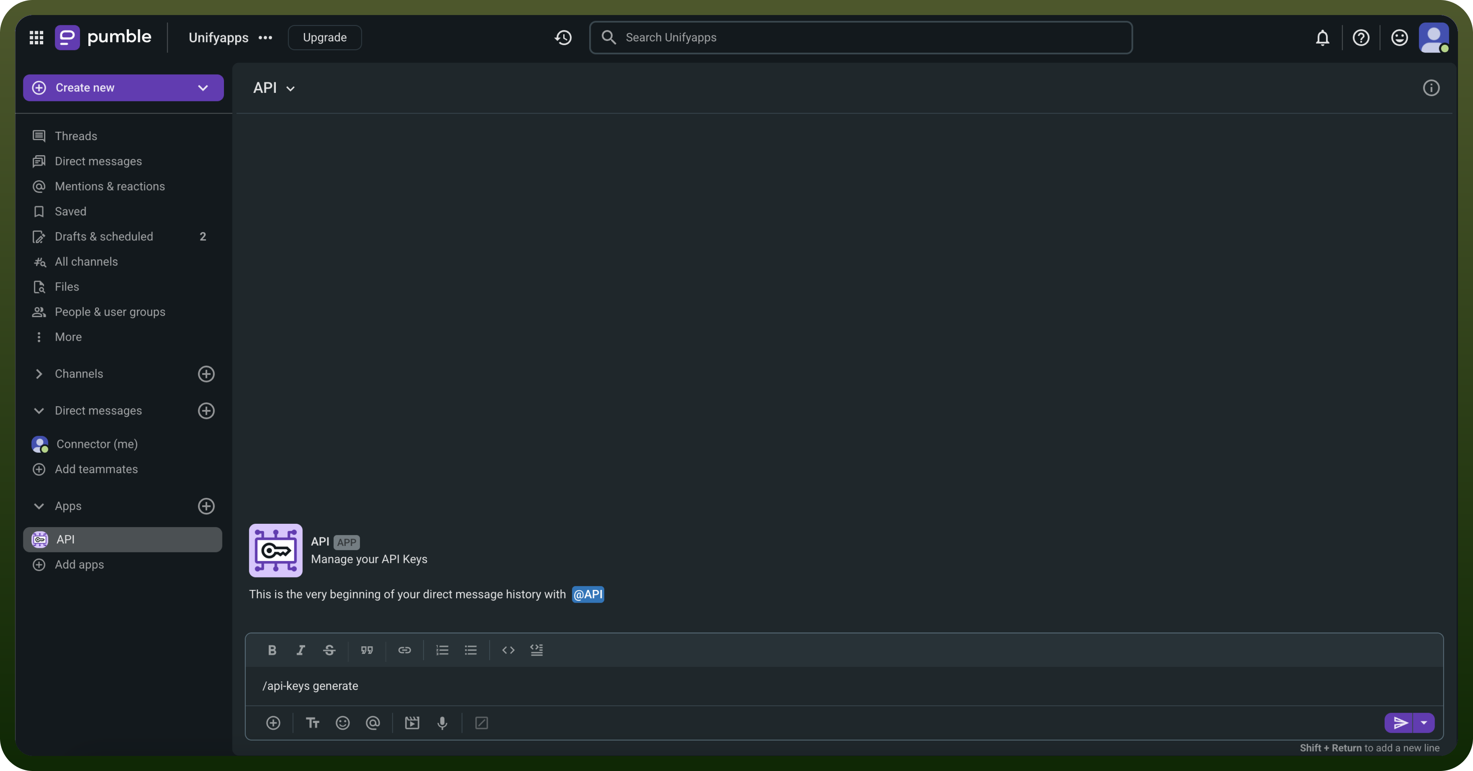Click the Unifyapps workspace name

(218, 38)
